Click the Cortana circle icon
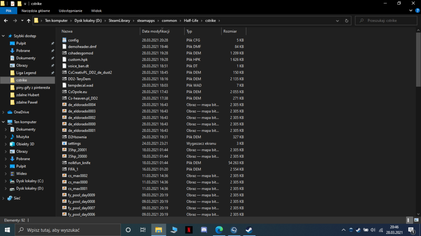Screen dimensions: 421x236 [128, 230]
